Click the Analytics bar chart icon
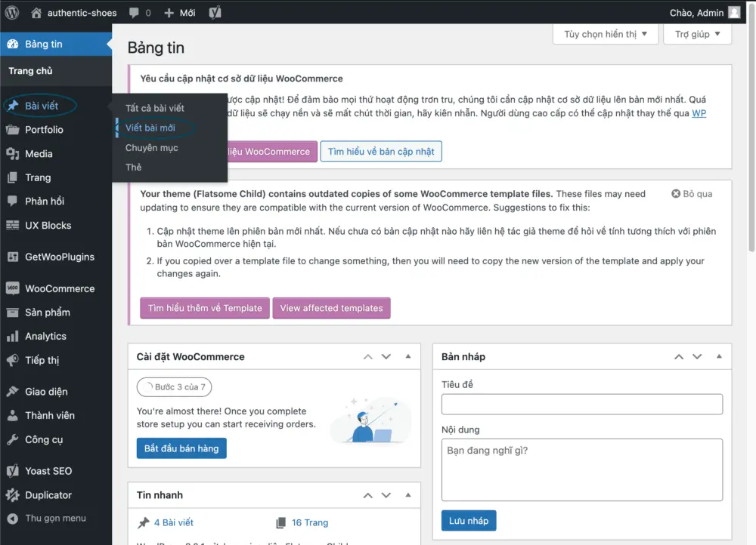Image resolution: width=756 pixels, height=545 pixels. click(x=13, y=336)
